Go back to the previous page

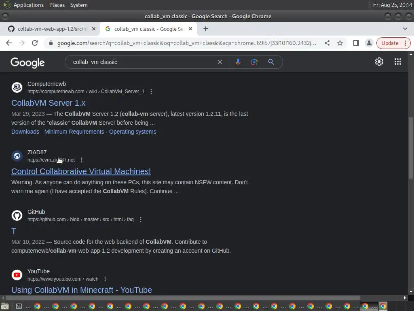point(9,43)
